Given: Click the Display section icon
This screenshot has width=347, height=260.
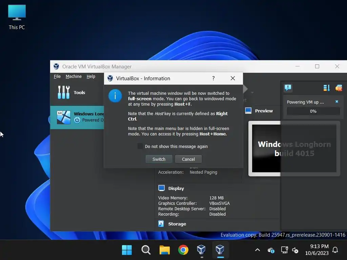Looking at the screenshot, I should 162,188.
